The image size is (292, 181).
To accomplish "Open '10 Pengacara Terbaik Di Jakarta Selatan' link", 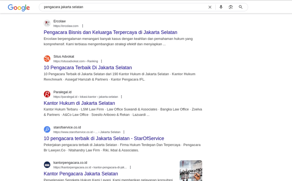I will coord(88,67).
